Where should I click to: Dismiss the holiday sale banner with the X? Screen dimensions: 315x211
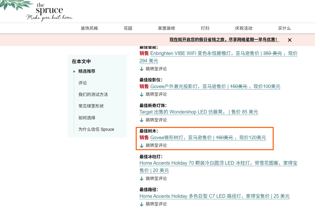coord(289,40)
